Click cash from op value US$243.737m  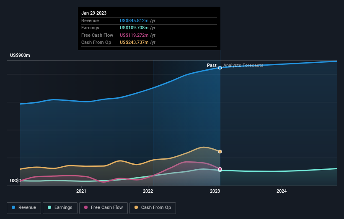[x=134, y=43]
